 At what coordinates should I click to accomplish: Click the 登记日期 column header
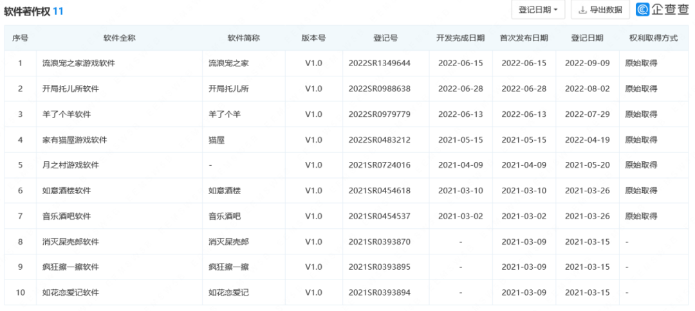tap(588, 38)
